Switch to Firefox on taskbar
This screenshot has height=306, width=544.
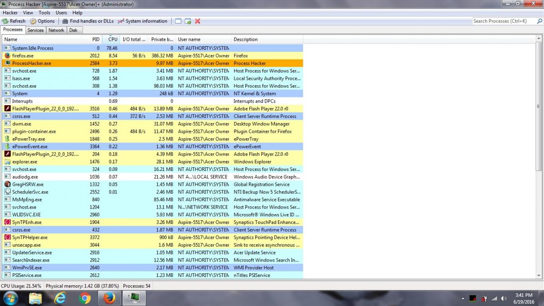tap(109, 298)
